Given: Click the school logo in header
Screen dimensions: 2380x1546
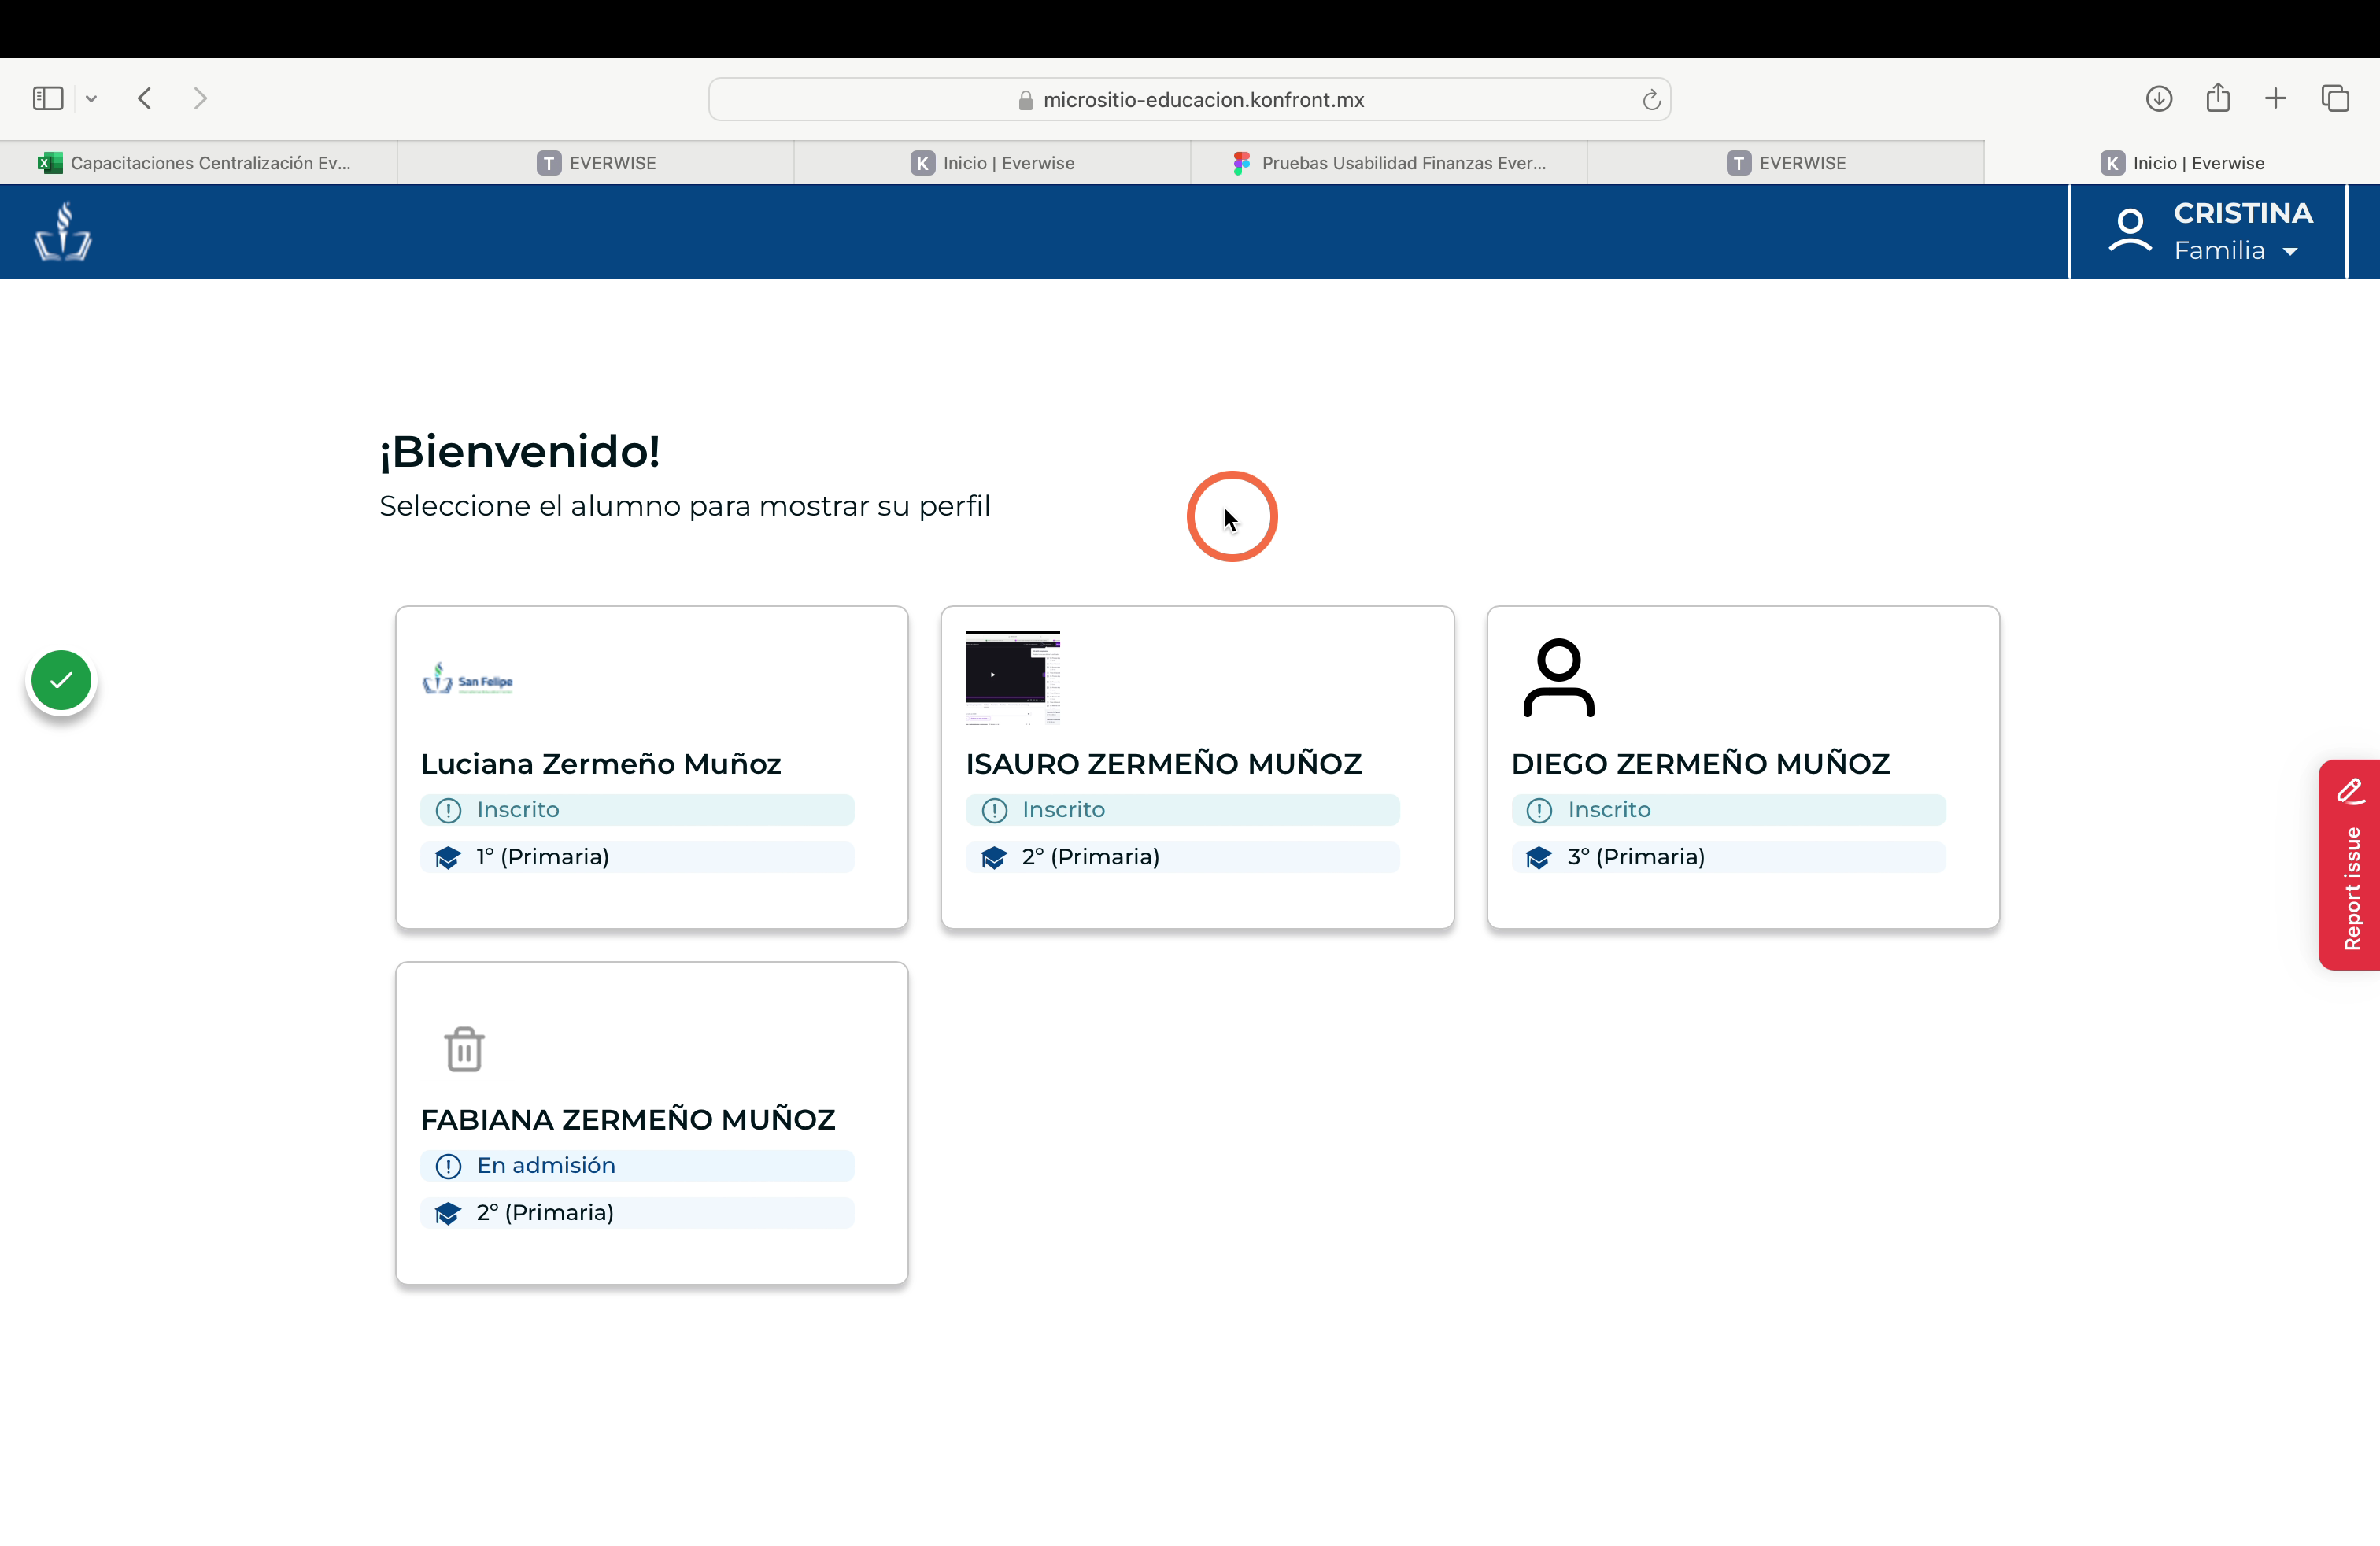Looking at the screenshot, I should [63, 231].
